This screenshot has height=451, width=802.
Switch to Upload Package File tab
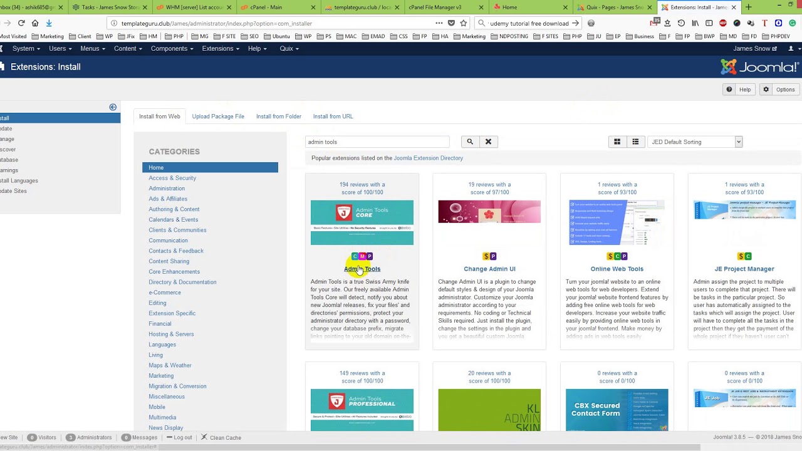pos(218,117)
